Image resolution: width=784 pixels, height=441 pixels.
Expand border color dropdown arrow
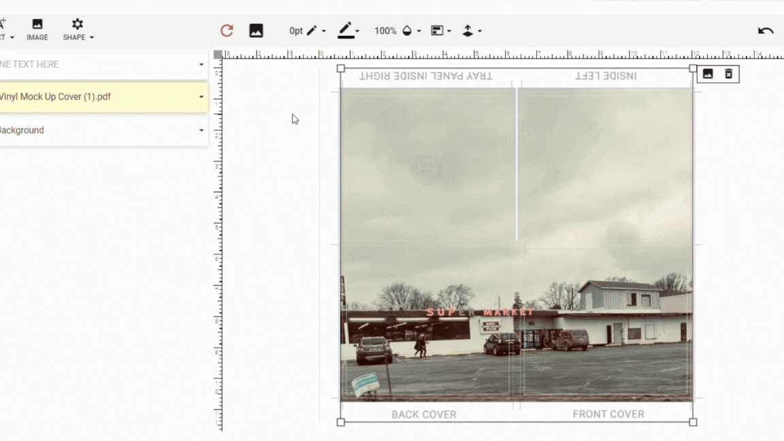(x=357, y=31)
